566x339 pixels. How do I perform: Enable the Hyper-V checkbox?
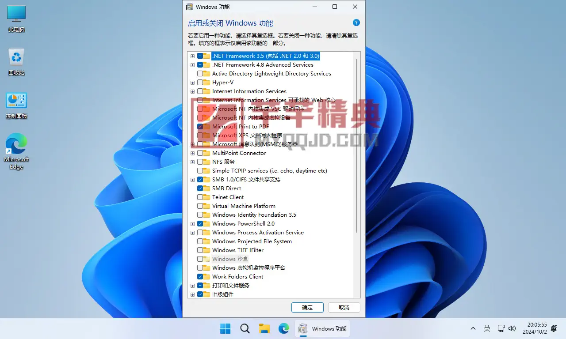(x=200, y=83)
